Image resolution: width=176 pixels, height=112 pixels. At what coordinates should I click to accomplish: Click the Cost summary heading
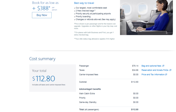pos(42,59)
